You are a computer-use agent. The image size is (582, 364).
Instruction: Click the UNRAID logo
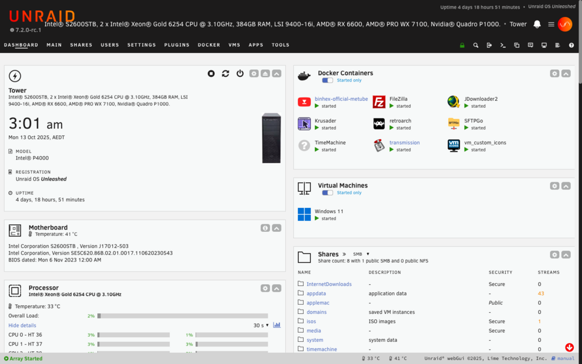(x=41, y=17)
